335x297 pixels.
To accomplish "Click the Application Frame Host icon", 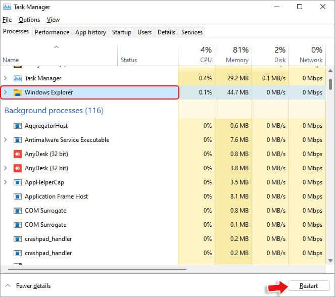I will pos(18,196).
